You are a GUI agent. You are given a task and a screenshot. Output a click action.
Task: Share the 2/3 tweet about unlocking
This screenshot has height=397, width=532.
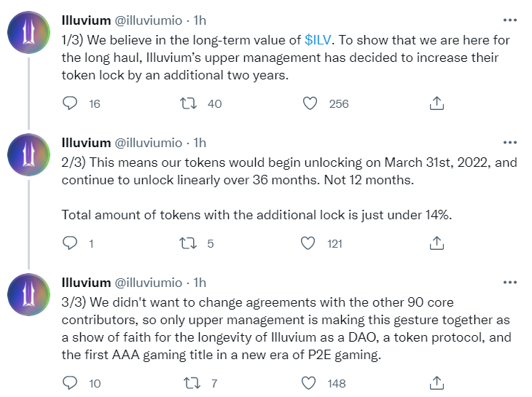pos(437,243)
